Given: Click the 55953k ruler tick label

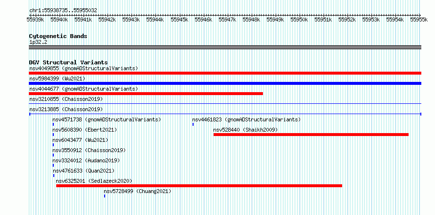Looking at the screenshot, I should 371,20.
